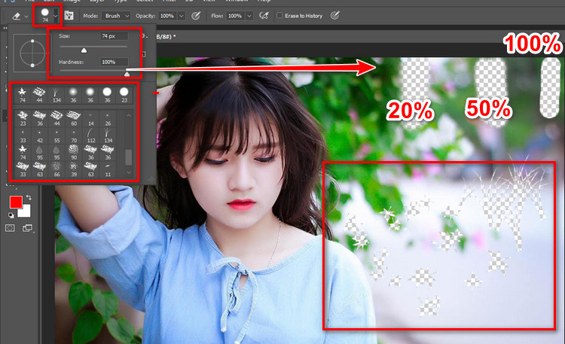Select the scatter brush preset 66
The width and height of the screenshot is (565, 344).
click(x=56, y=169)
